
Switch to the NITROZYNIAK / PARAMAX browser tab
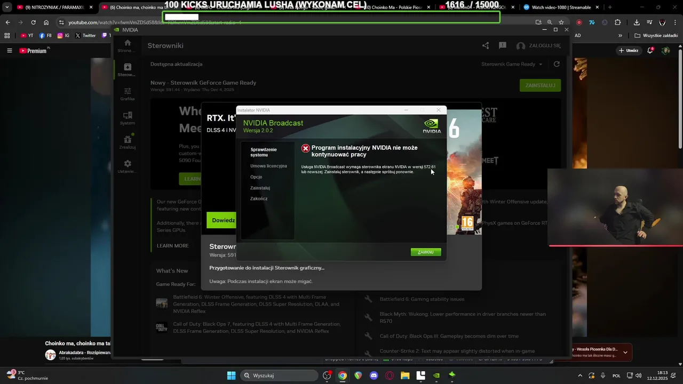(x=54, y=7)
